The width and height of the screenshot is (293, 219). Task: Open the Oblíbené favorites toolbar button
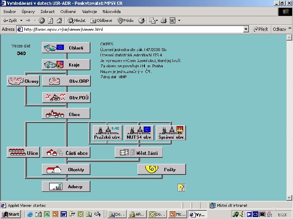pyautogui.click(x=101, y=21)
